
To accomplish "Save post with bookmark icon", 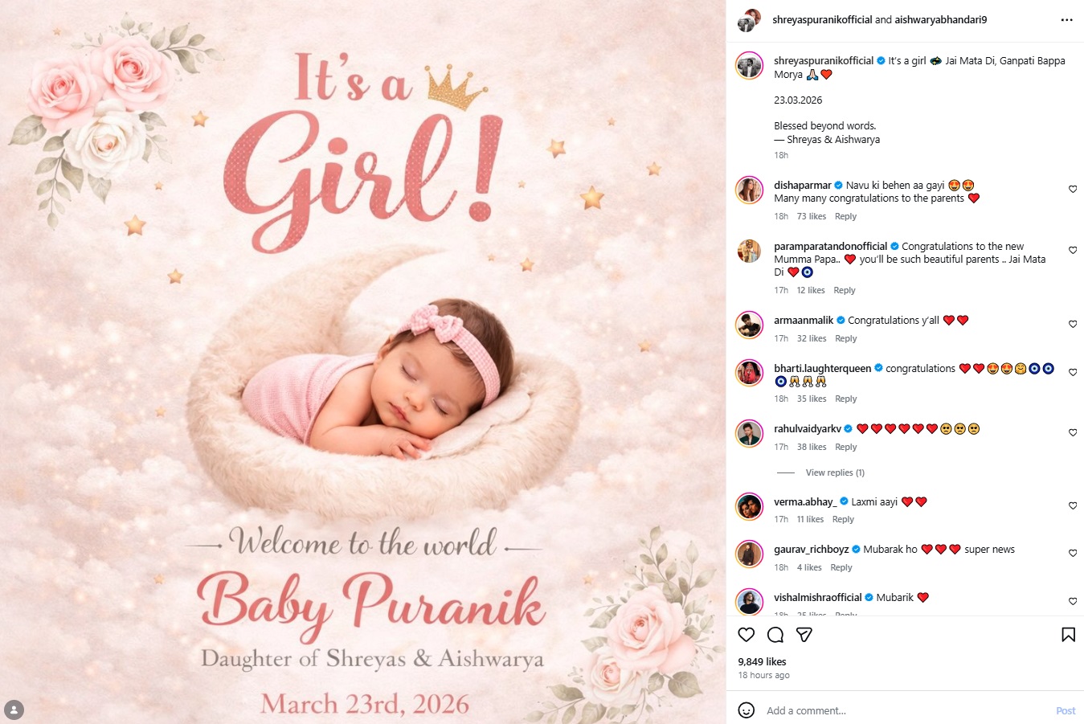I will tap(1068, 635).
